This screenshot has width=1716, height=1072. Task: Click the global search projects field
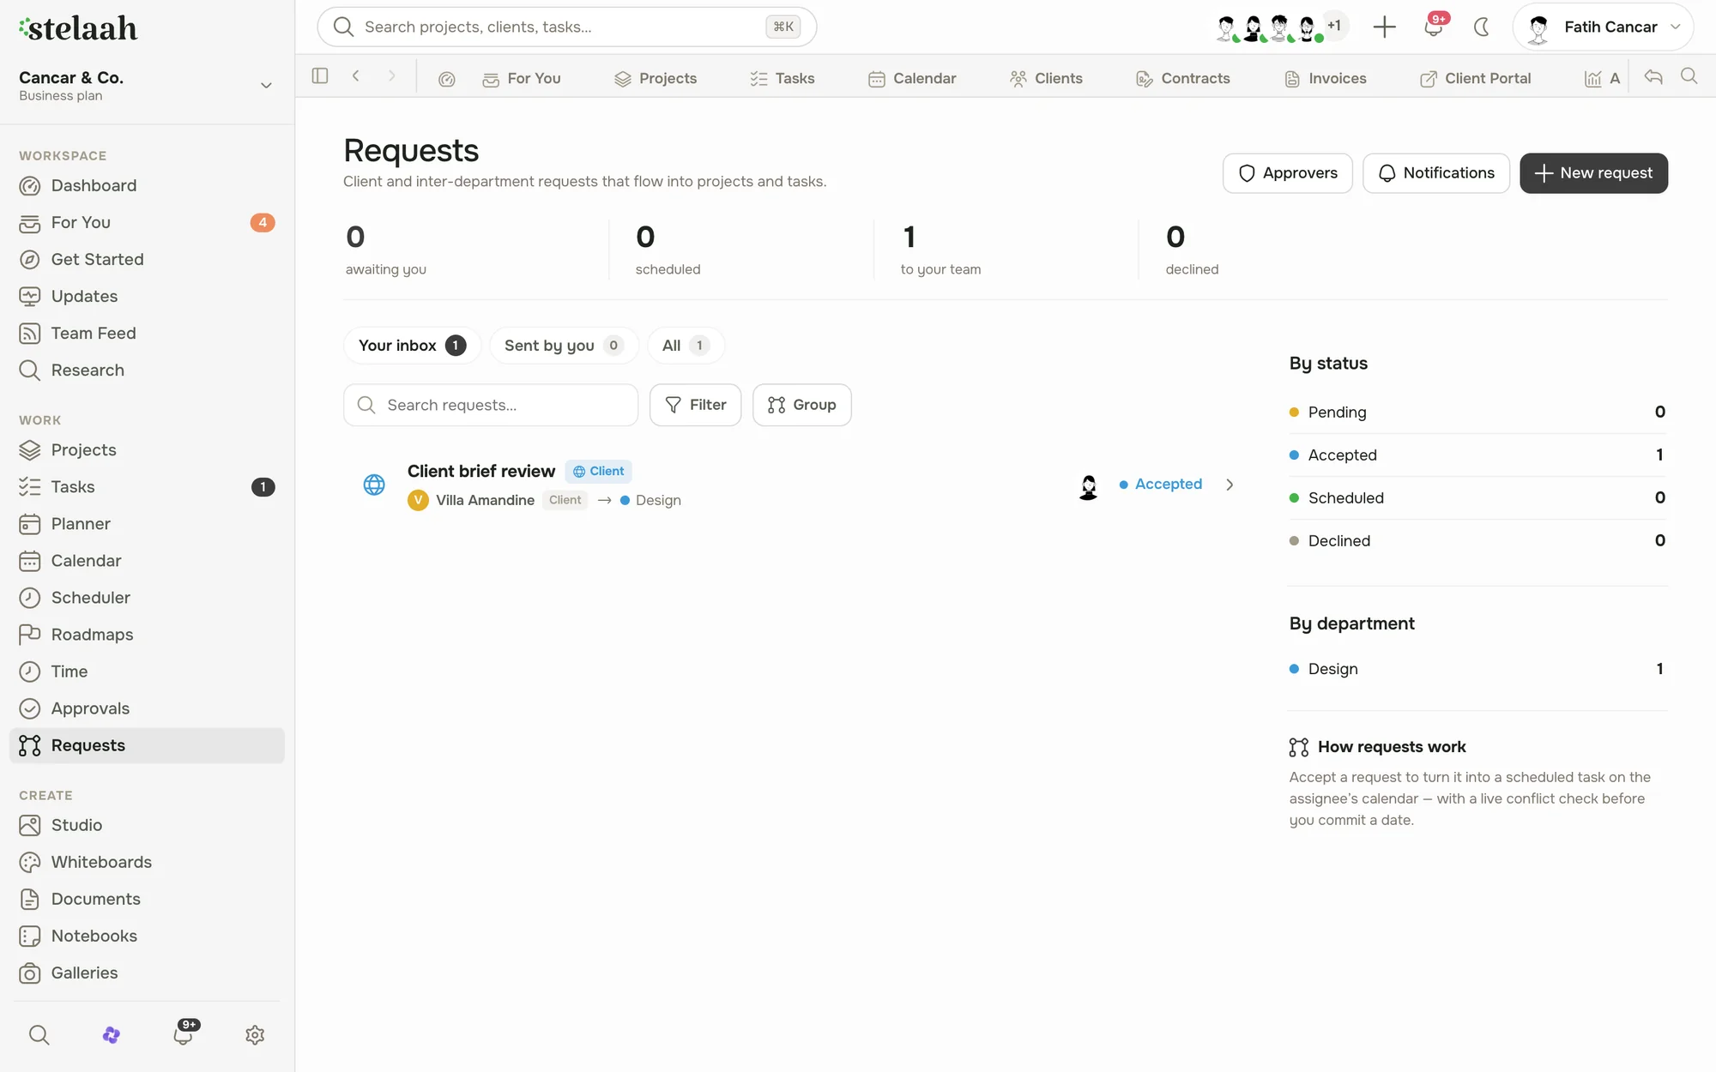[x=566, y=27]
